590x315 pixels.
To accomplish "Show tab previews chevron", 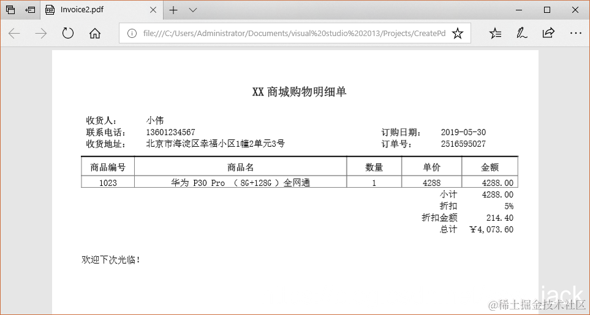I will pyautogui.click(x=193, y=10).
